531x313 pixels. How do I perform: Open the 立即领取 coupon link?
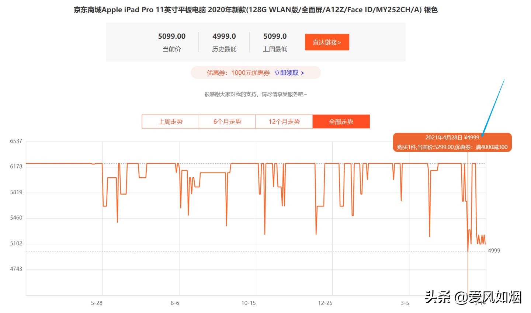tap(289, 73)
